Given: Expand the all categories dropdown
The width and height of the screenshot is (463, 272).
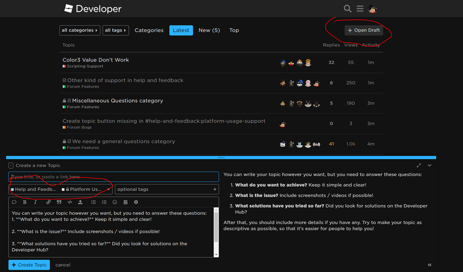Looking at the screenshot, I should point(80,30).
